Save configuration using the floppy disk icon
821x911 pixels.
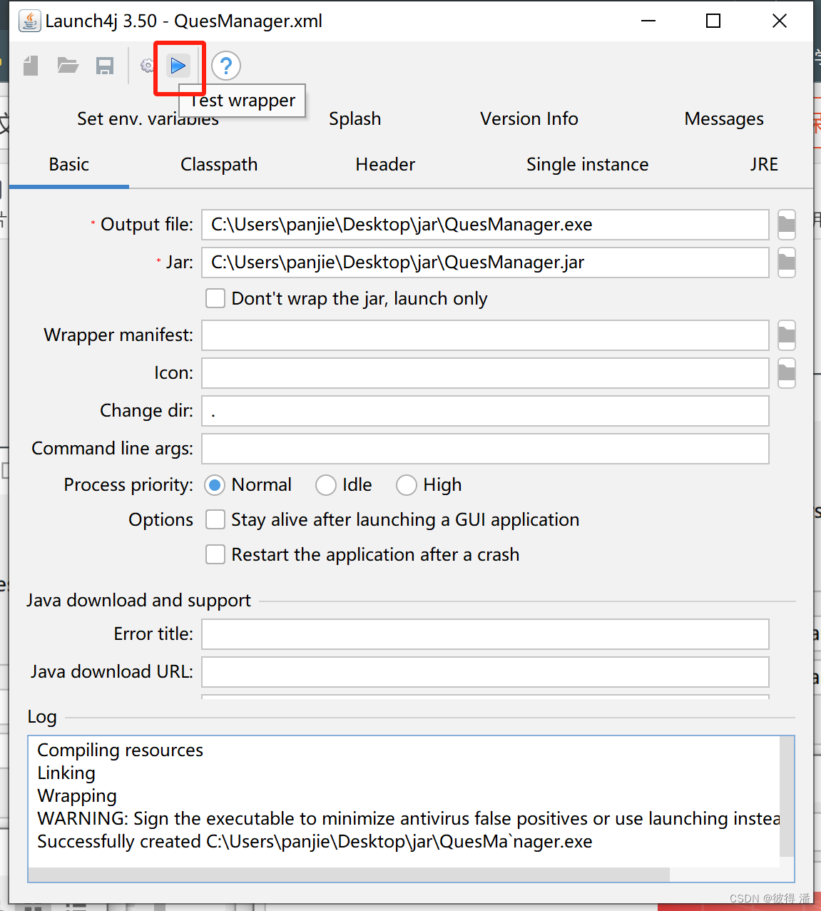tap(105, 66)
